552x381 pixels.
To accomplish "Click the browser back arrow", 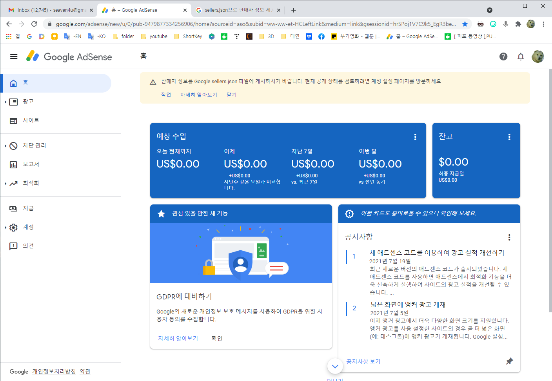I will (x=9, y=24).
